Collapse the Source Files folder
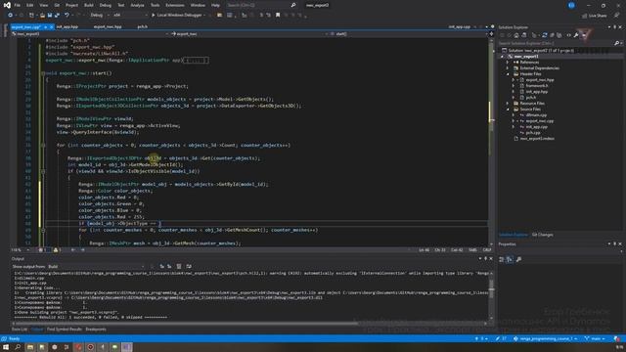Viewport: 626px width, 352px height. tap(508, 110)
